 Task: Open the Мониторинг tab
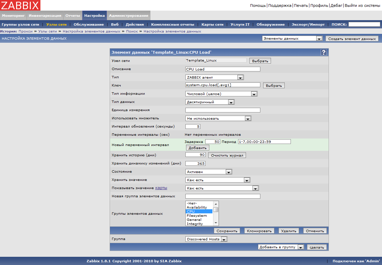click(x=13, y=16)
